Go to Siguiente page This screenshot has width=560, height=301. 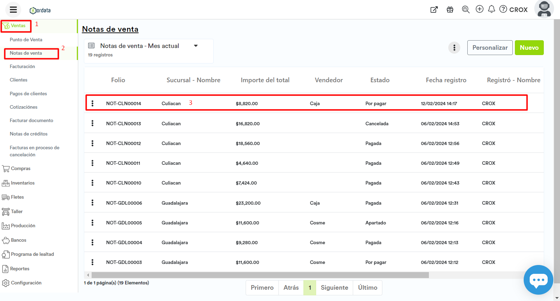point(334,288)
